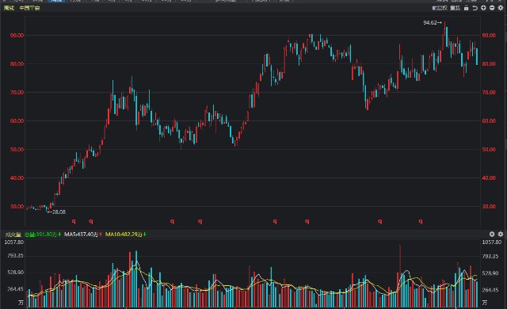Screen dimensions: 507x309
Task: Zoom in with the plus icon
Action: point(483,8)
